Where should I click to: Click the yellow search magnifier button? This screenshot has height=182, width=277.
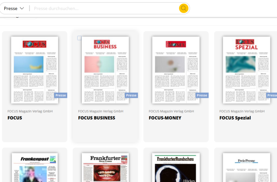click(x=184, y=8)
